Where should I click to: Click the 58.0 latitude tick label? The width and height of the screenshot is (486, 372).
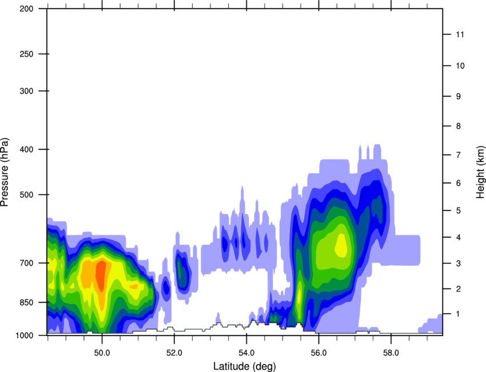(391, 353)
